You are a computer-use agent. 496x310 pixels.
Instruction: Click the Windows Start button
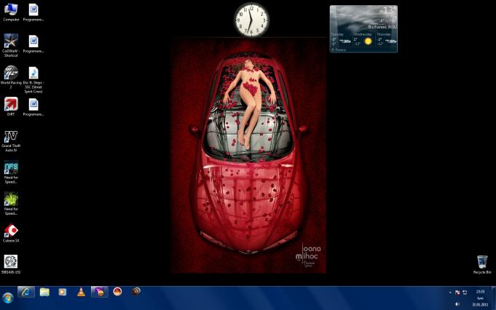point(8,298)
